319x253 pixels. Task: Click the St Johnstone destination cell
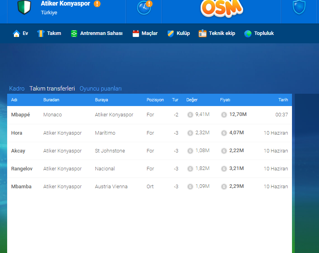[x=110, y=151]
